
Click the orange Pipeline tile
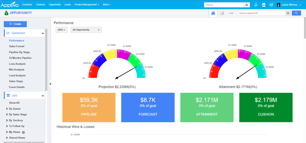coord(89,107)
